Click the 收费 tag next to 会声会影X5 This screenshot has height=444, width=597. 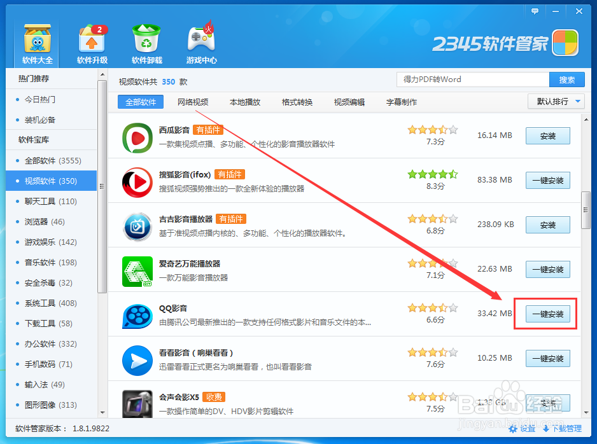pos(214,397)
